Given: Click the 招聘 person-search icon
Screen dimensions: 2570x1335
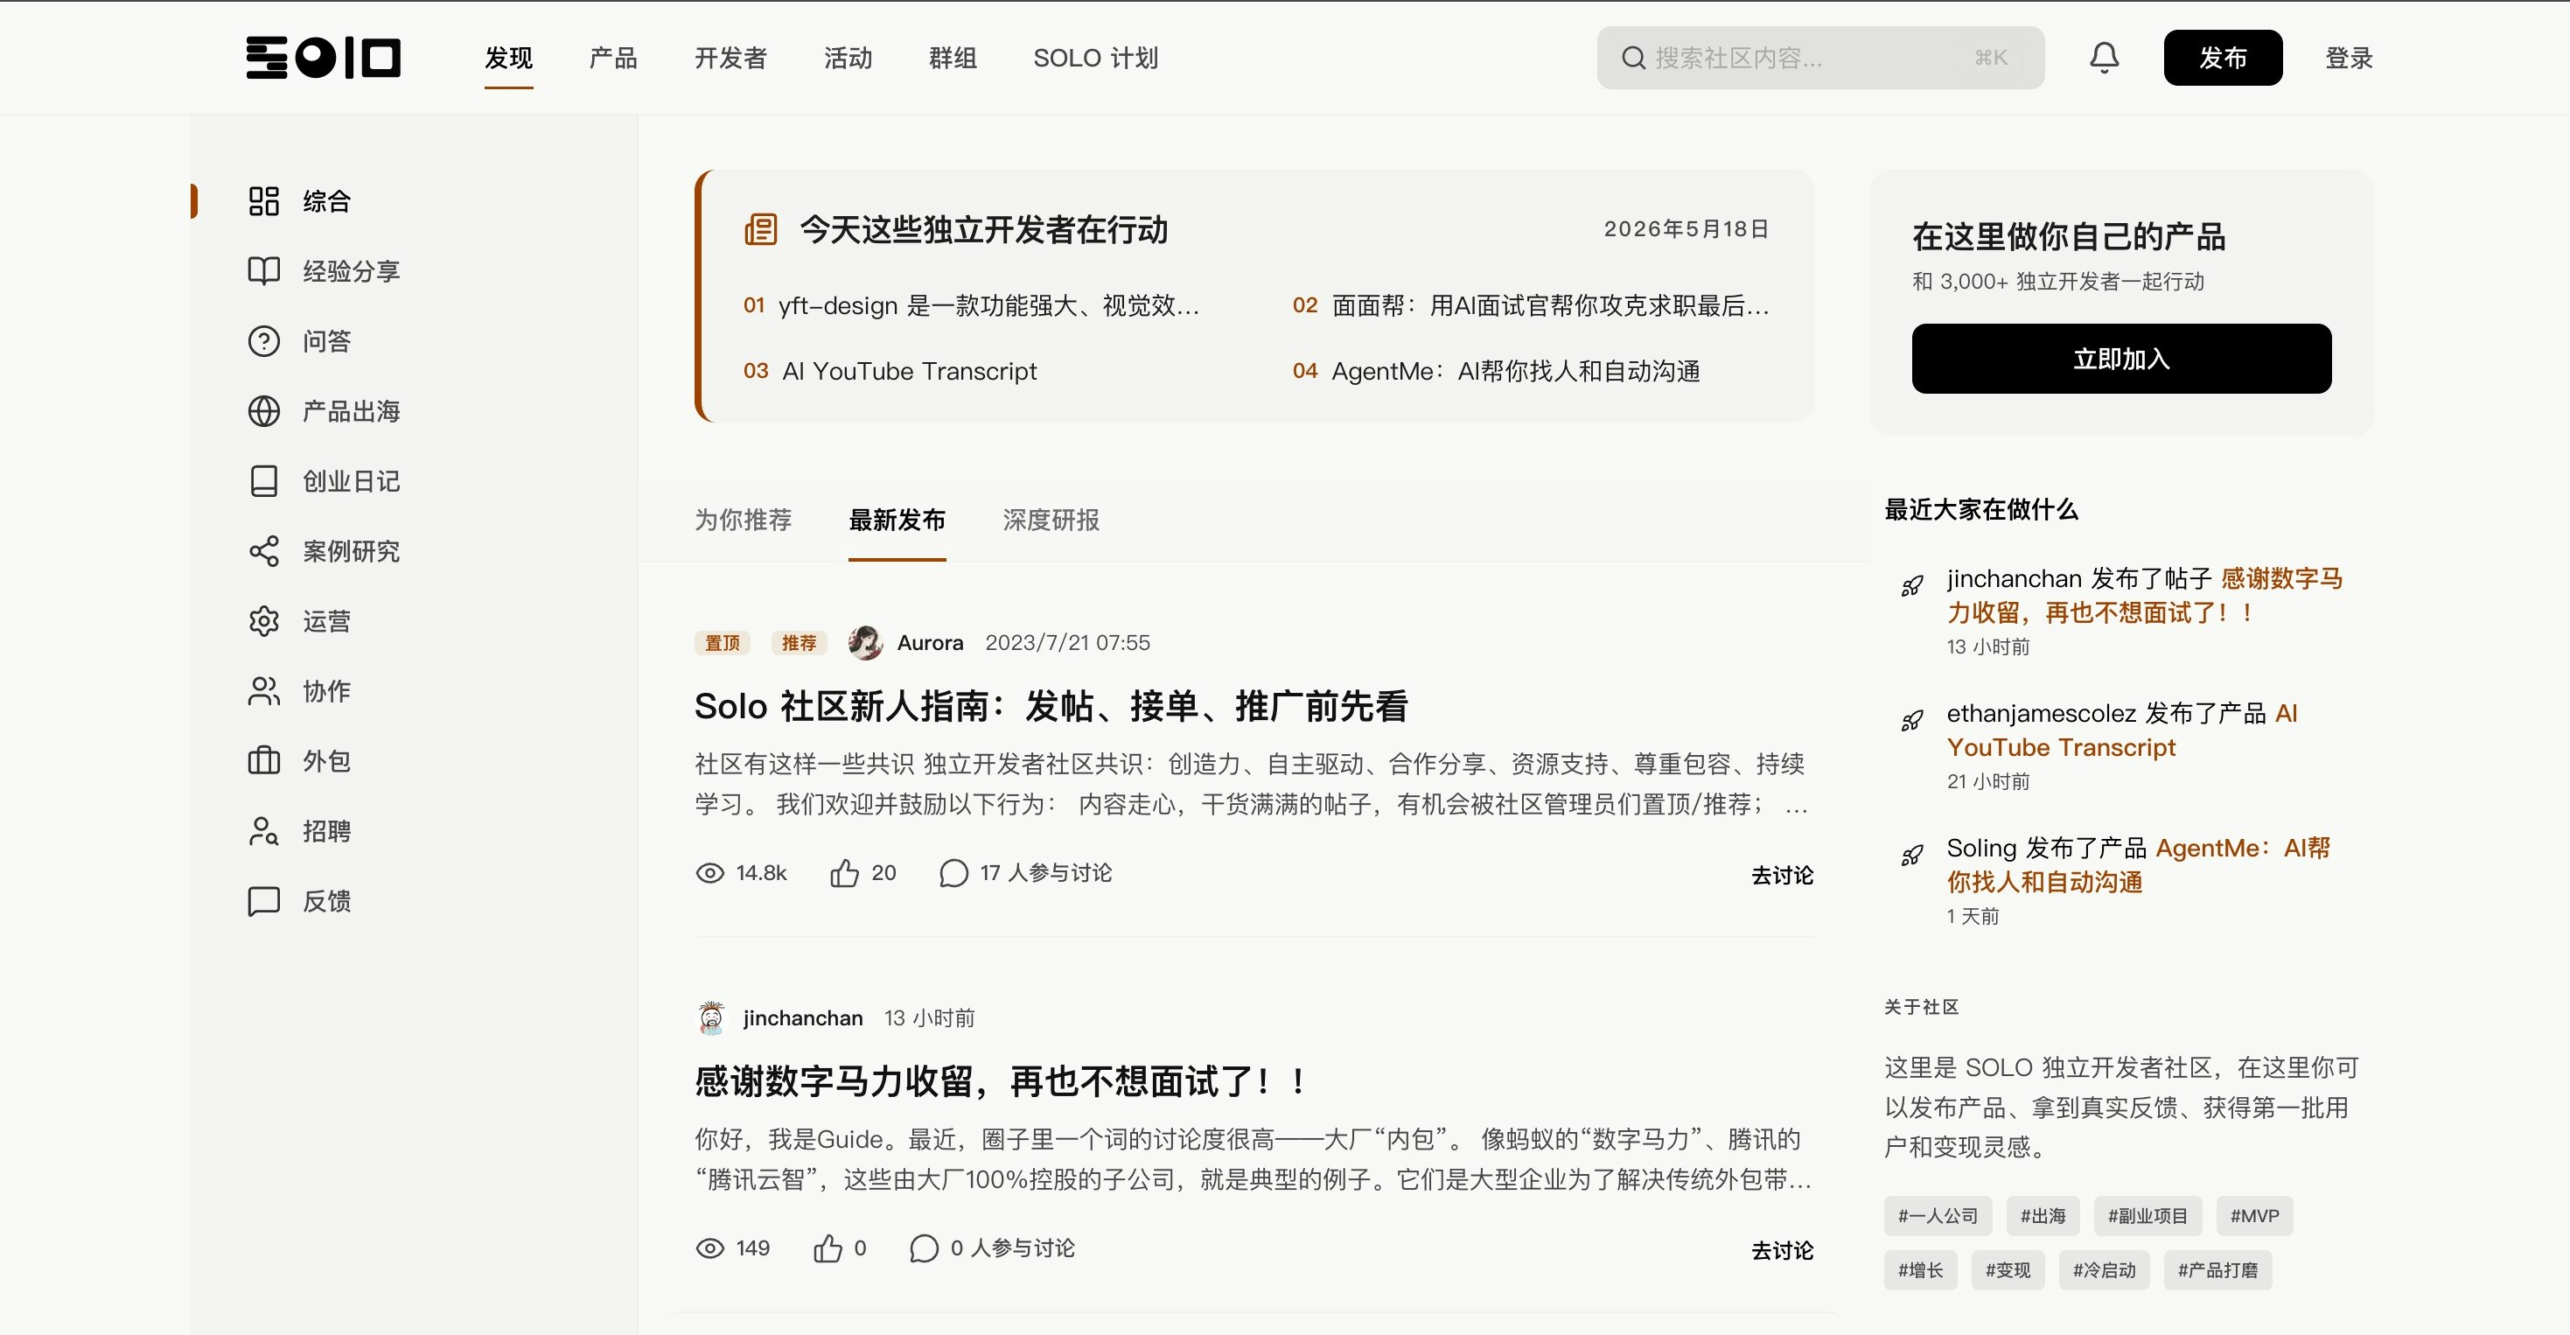Looking at the screenshot, I should pyautogui.click(x=263, y=831).
